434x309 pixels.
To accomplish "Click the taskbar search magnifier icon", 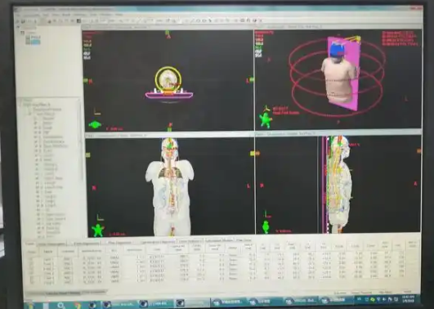I will (61, 306).
